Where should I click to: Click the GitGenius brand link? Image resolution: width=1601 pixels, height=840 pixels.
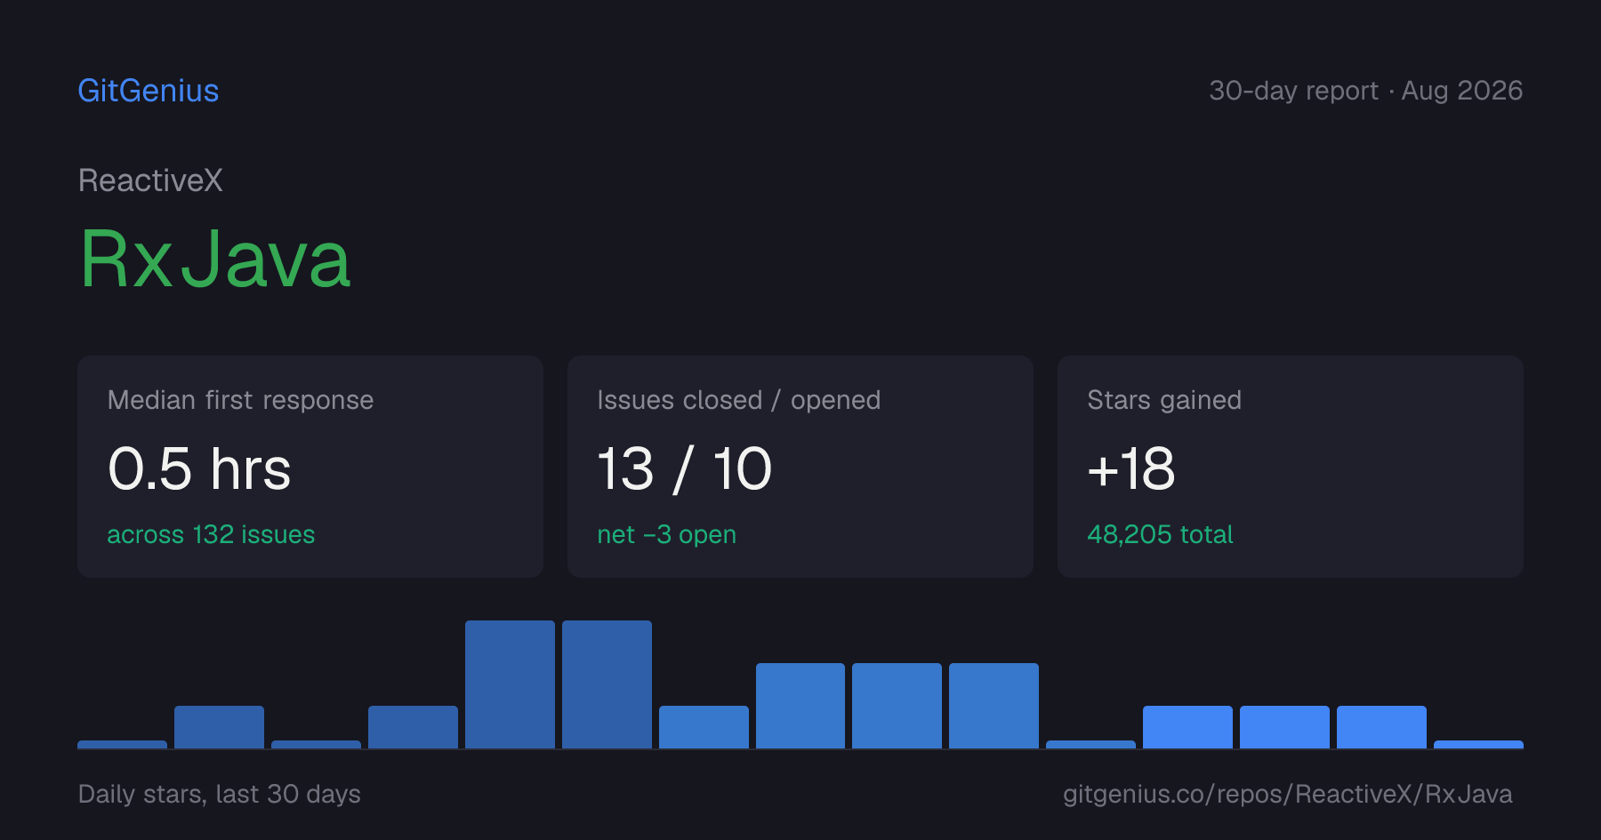149,91
